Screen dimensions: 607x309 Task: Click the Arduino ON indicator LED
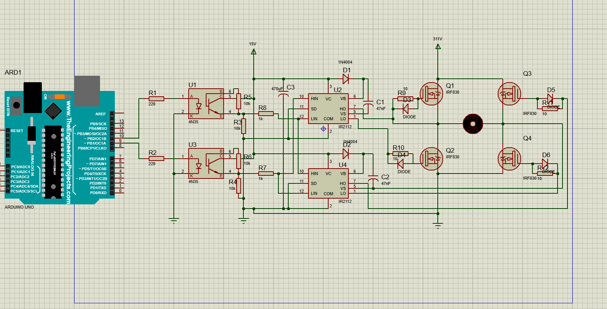coord(60,97)
